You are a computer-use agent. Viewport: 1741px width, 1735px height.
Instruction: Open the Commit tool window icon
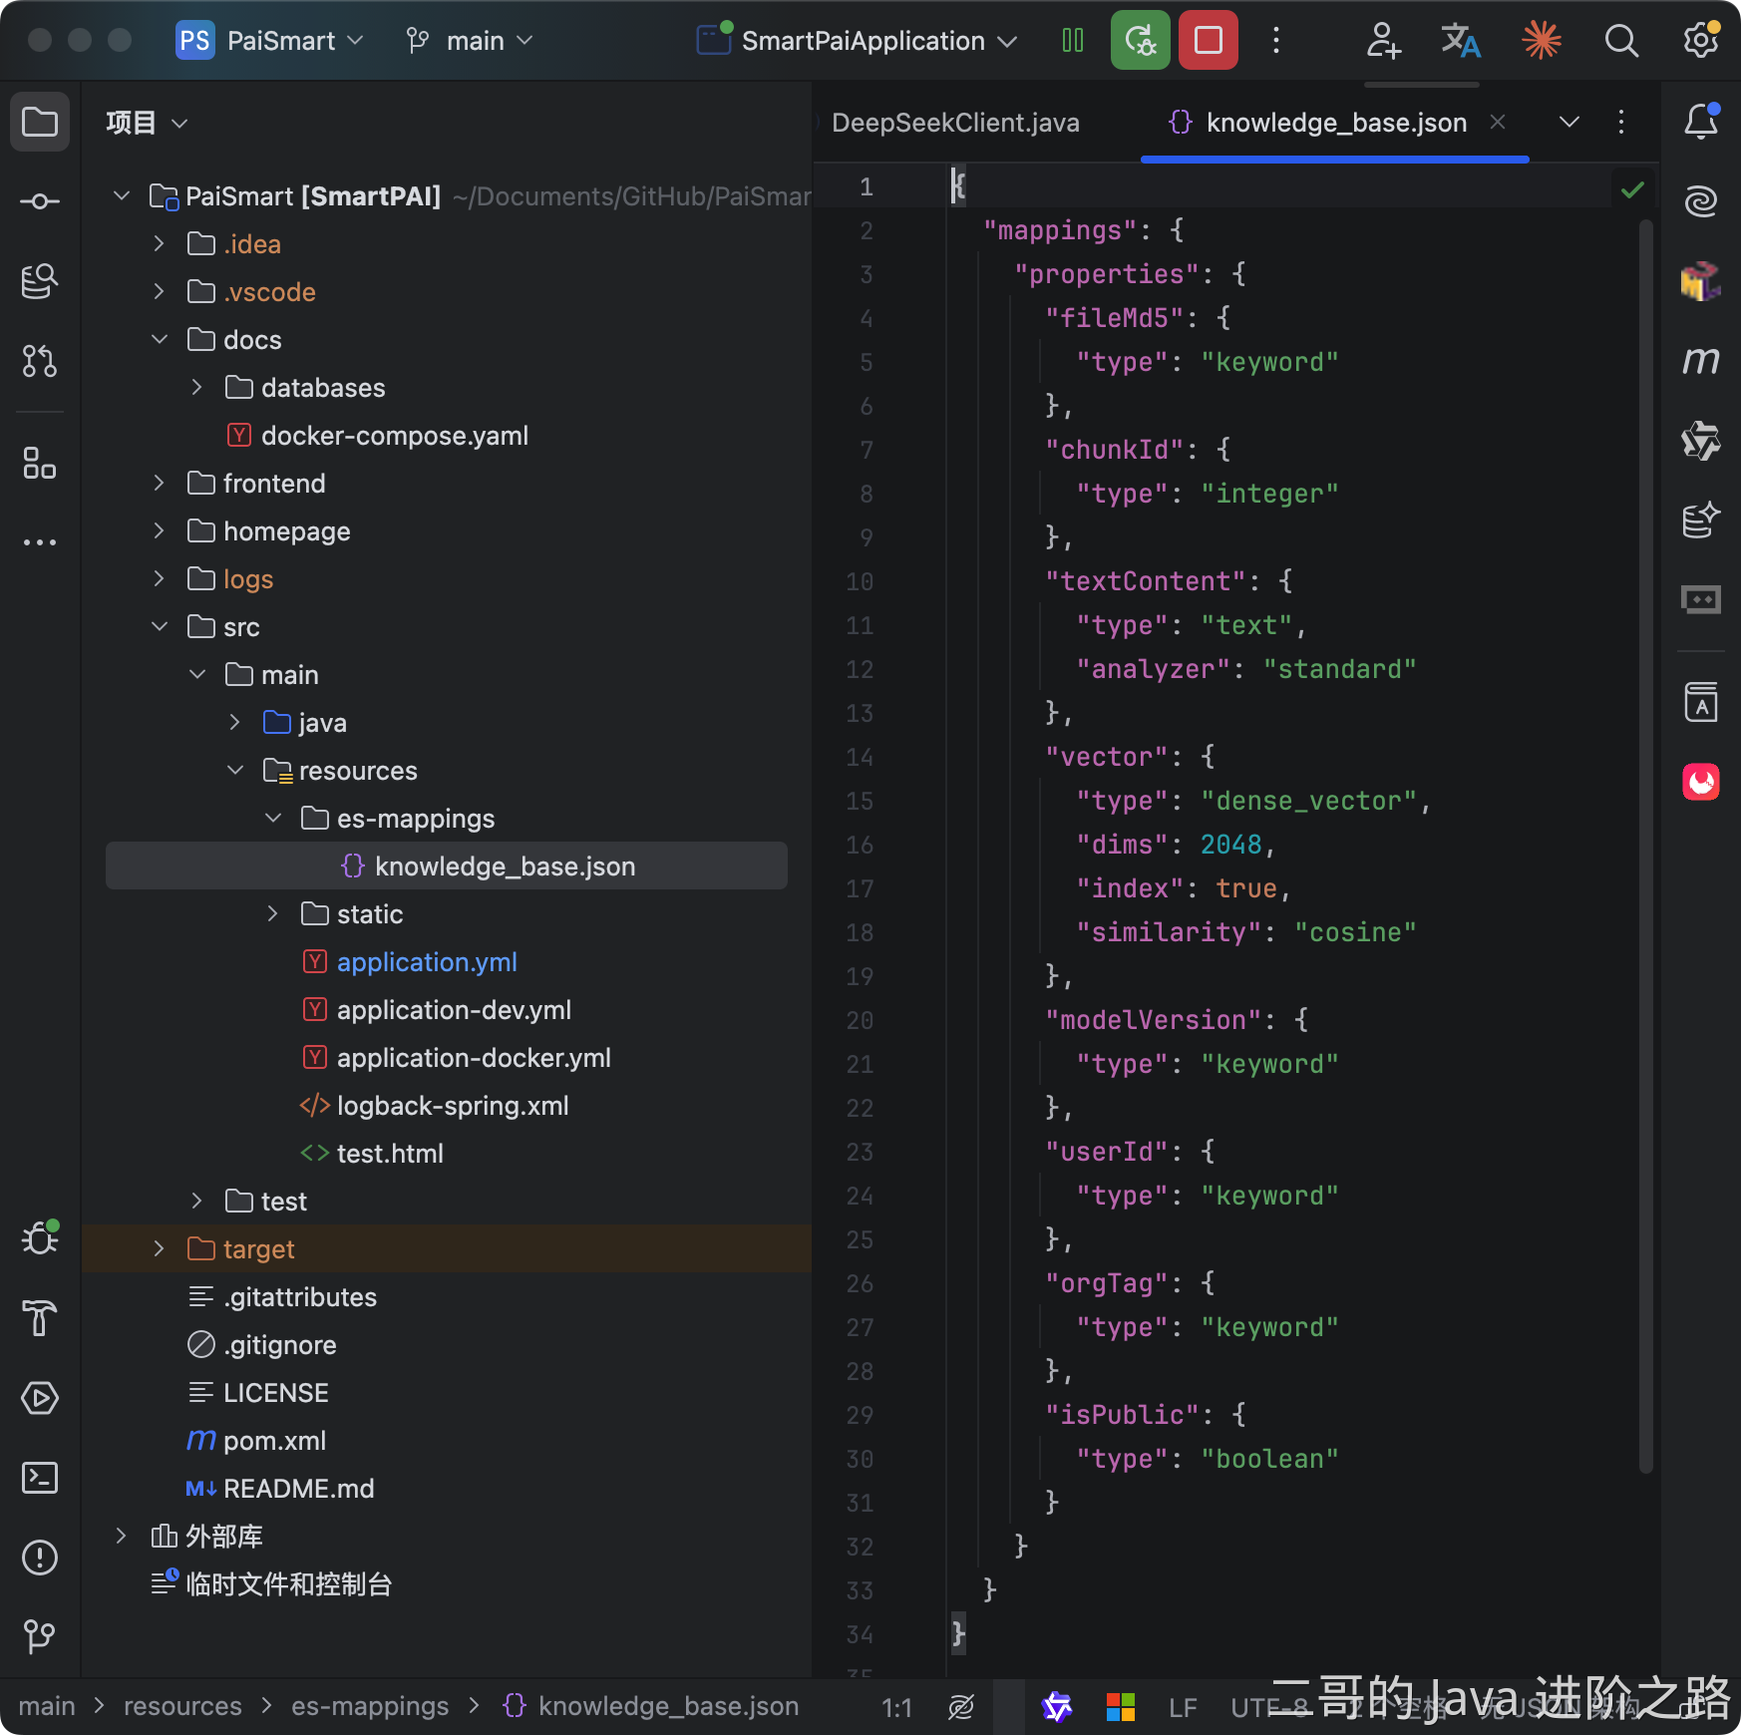40,201
